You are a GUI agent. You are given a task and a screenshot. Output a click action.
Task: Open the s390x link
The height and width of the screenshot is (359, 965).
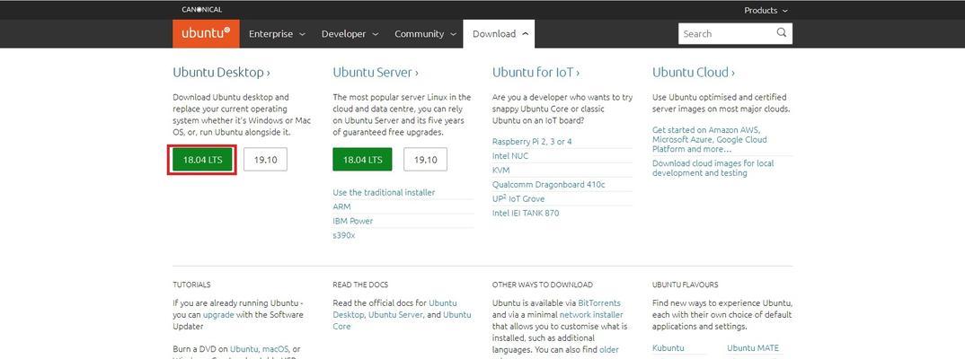coord(343,235)
